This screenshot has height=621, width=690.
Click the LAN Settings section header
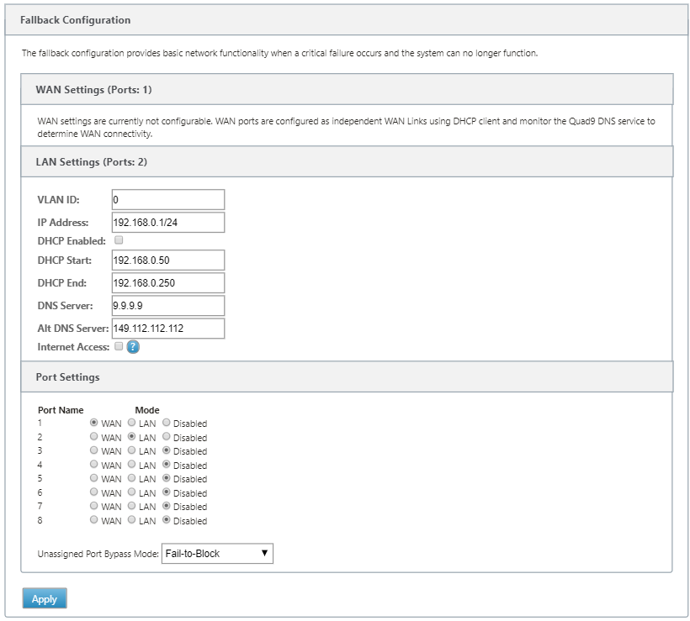pyautogui.click(x=347, y=161)
